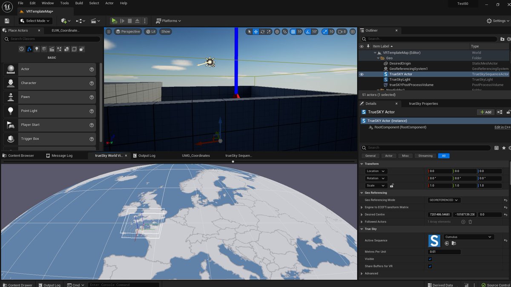Open the Cumulus Active Sequence dropdown

click(x=469, y=237)
